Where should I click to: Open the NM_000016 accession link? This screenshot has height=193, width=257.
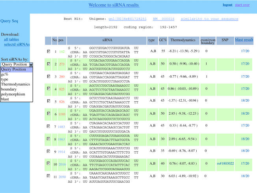pos(164,19)
